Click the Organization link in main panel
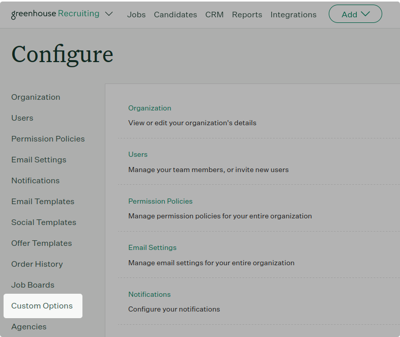 click(x=150, y=108)
